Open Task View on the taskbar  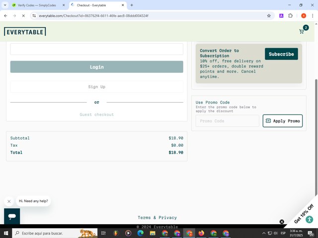[103, 233]
